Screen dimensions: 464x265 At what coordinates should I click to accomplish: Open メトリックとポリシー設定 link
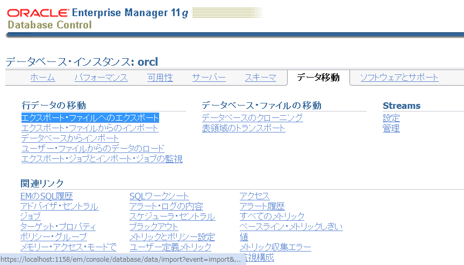click(x=172, y=237)
